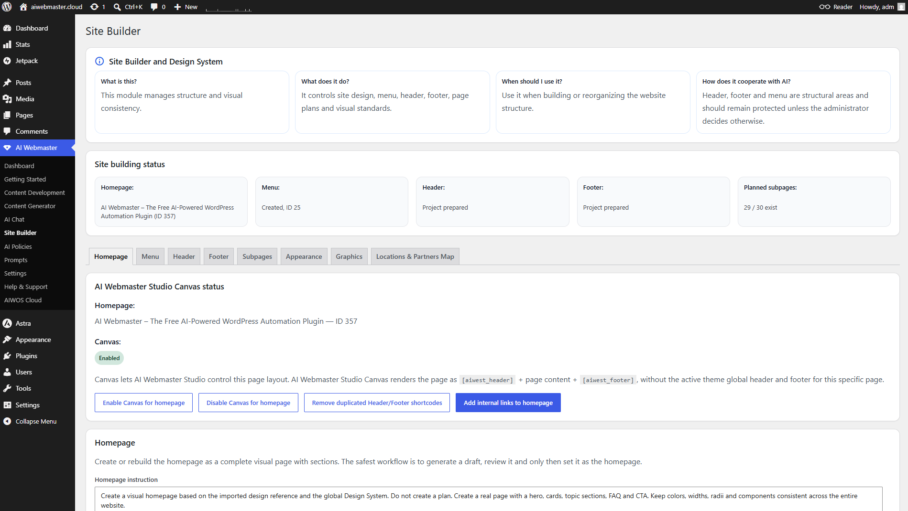Open the Ctrl+K search icon
The height and width of the screenshot is (511, 908).
(x=117, y=7)
